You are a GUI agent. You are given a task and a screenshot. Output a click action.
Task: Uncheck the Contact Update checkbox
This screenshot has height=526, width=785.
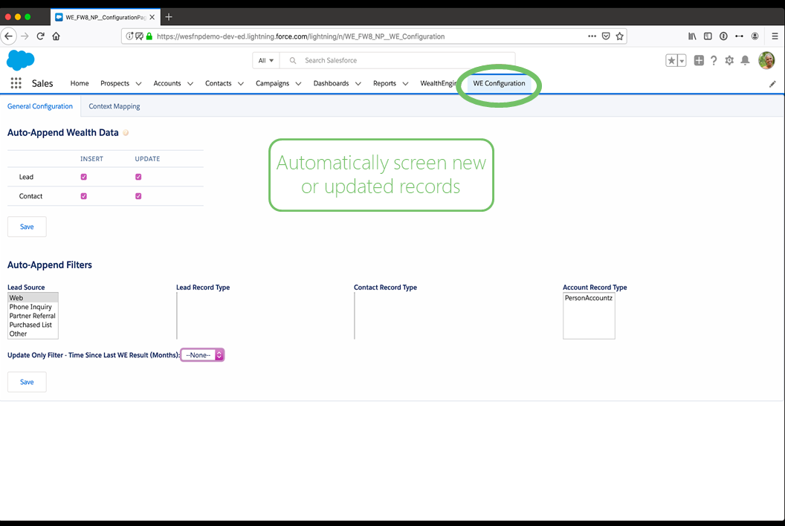click(138, 196)
